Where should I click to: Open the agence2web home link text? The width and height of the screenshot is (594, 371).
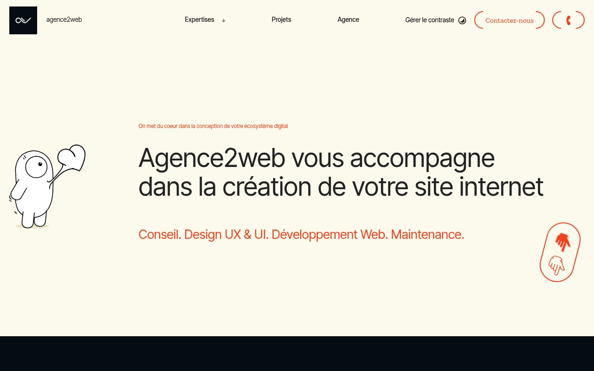click(x=64, y=19)
